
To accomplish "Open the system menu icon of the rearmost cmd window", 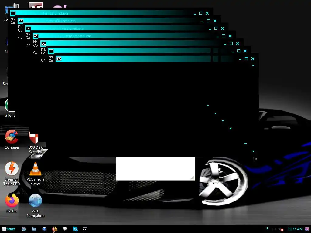I will (13, 13).
